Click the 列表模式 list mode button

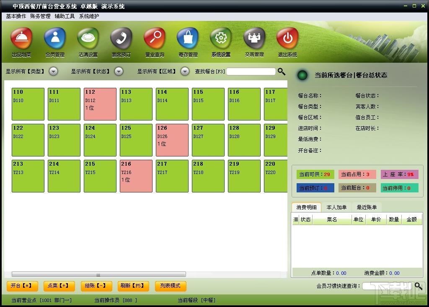tap(171, 286)
